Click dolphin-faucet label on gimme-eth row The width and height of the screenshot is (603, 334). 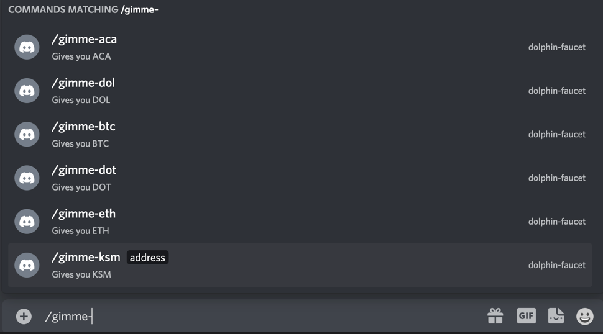point(557,222)
